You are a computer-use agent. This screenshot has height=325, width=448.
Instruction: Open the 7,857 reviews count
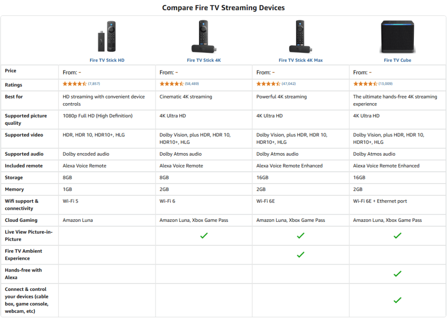[x=94, y=84]
